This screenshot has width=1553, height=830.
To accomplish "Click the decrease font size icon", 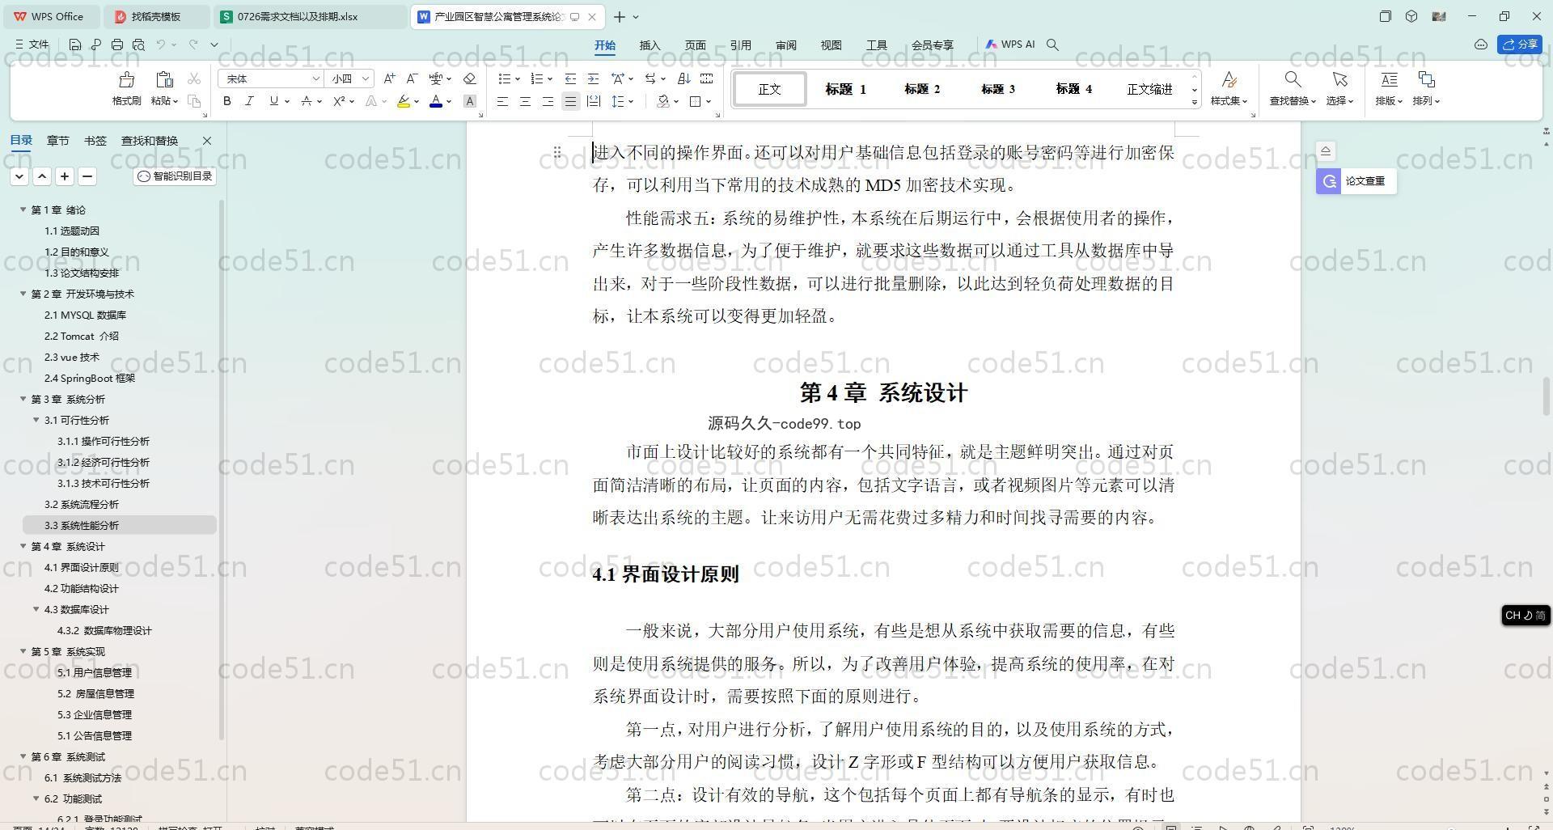I will click(x=412, y=78).
